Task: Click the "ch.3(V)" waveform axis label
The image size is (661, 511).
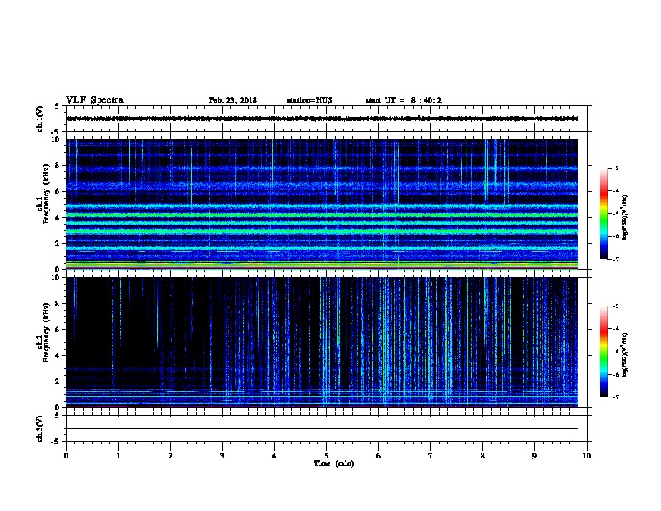Action: (40, 428)
